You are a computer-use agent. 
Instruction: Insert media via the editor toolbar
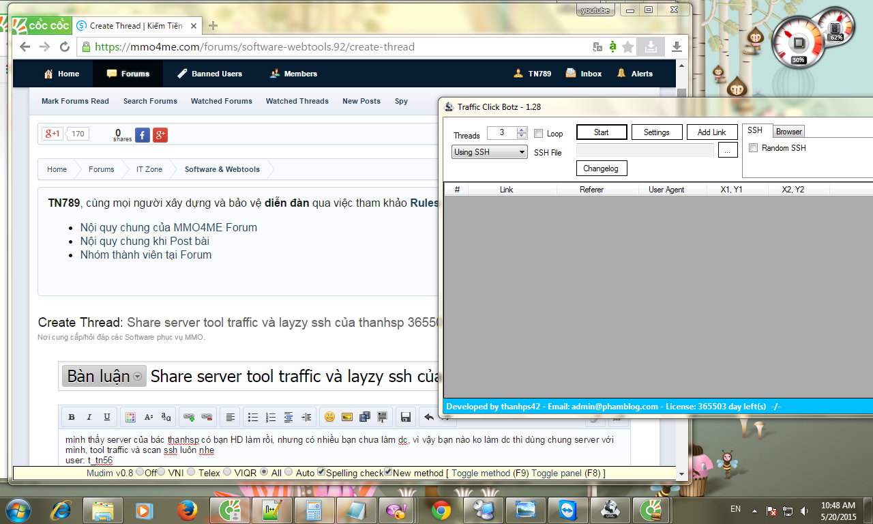(x=365, y=417)
